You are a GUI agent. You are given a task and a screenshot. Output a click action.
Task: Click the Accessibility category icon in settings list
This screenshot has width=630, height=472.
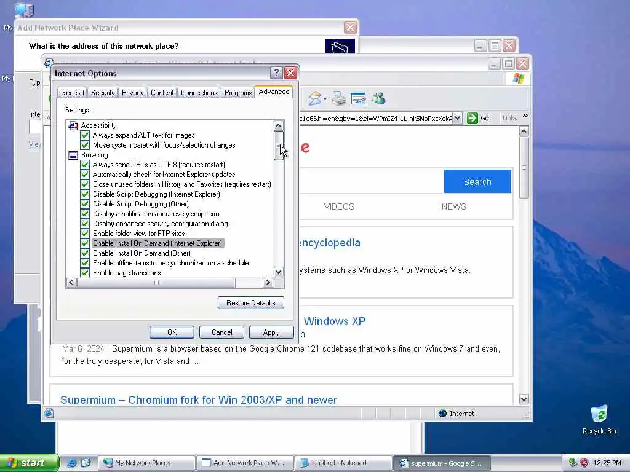[73, 125]
